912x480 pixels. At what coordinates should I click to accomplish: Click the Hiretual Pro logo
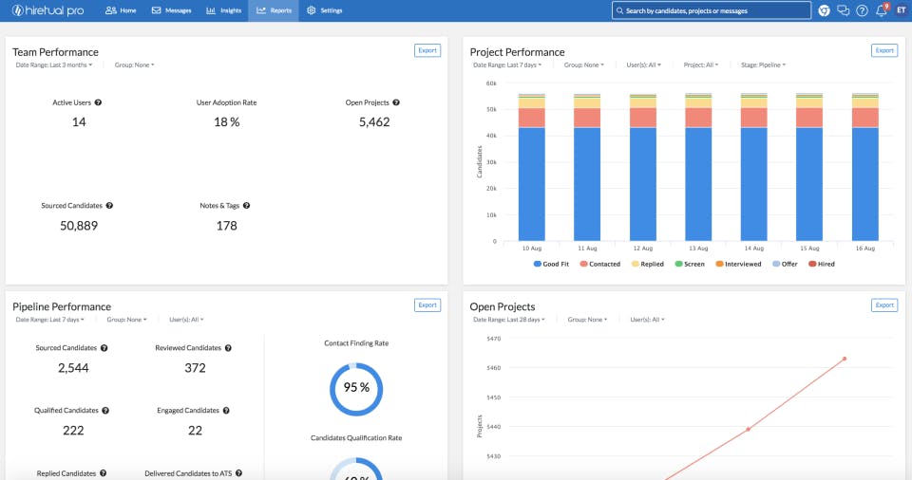coord(49,10)
